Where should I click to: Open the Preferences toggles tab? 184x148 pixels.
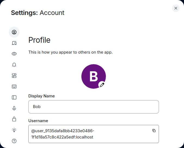14,76
